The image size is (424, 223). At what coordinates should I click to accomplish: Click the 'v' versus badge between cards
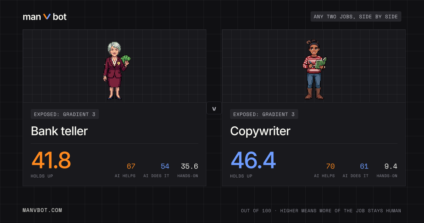(x=214, y=108)
